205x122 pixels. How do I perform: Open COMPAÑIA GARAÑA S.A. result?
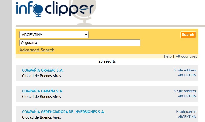pos(43,91)
